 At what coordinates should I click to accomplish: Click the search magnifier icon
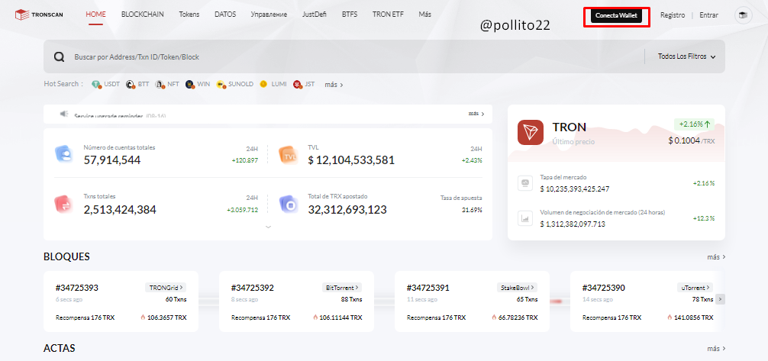[60, 56]
